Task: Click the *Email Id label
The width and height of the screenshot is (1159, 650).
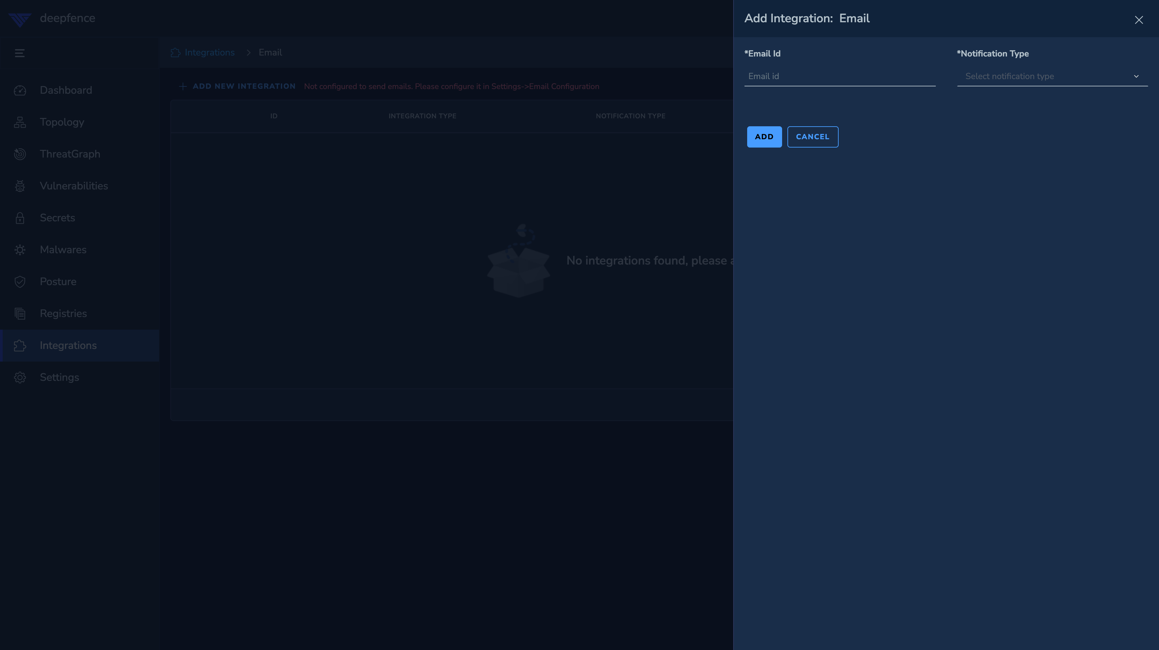Action: click(x=762, y=54)
